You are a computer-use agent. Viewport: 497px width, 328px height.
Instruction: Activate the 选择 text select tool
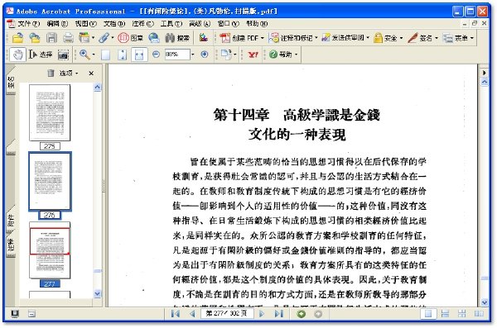point(41,55)
